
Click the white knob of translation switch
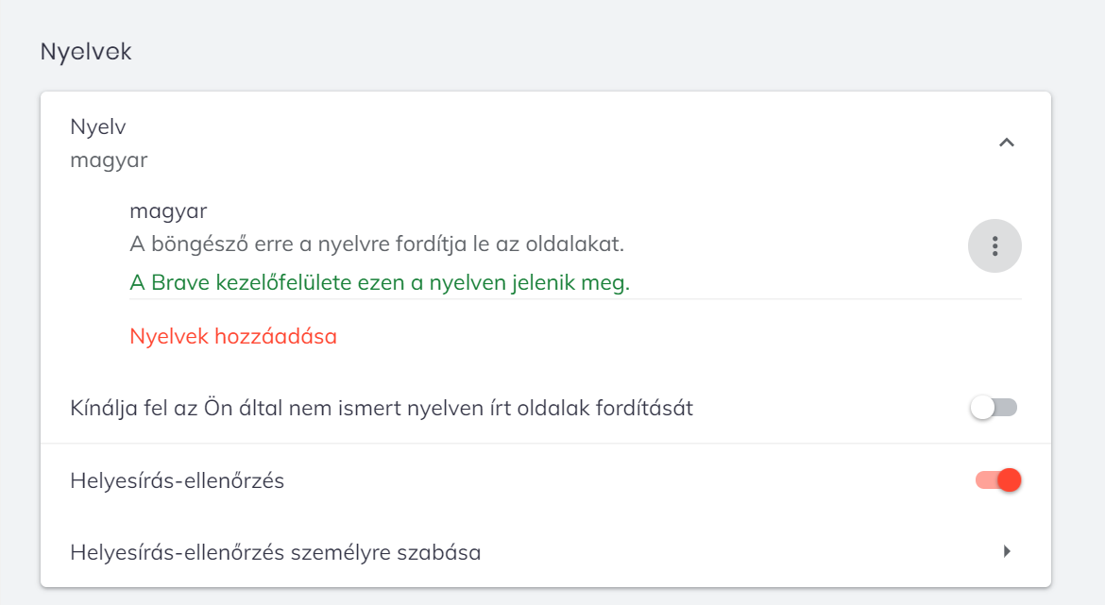pos(983,408)
